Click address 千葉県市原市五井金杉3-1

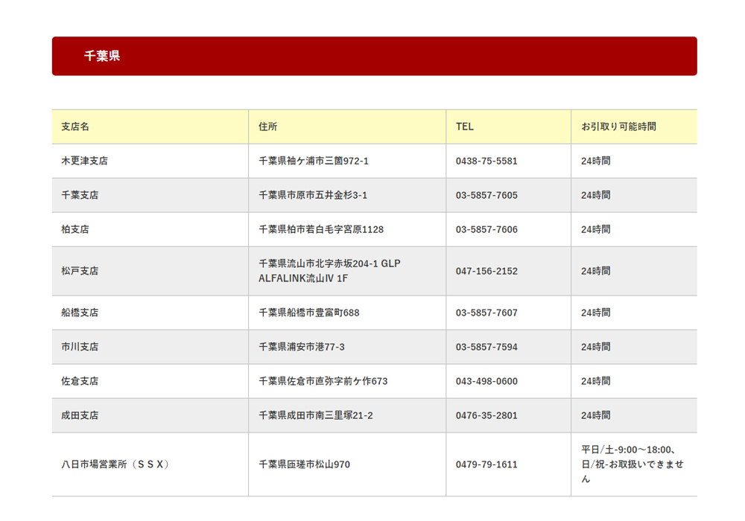click(x=313, y=195)
